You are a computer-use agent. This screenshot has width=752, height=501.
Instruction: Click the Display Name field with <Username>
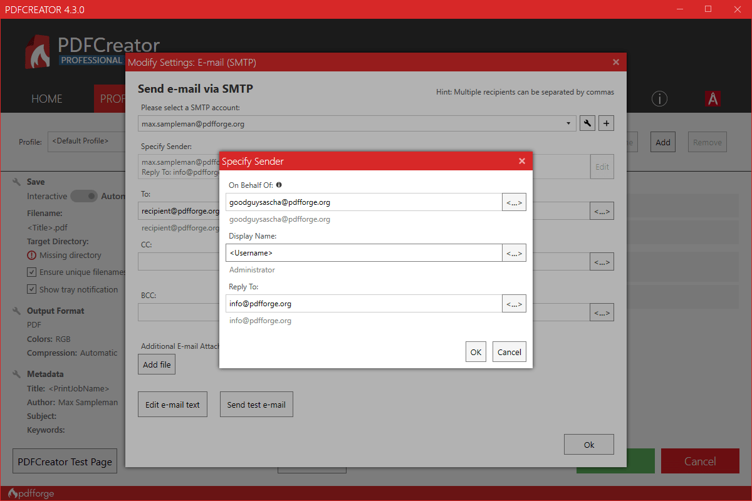coord(364,253)
